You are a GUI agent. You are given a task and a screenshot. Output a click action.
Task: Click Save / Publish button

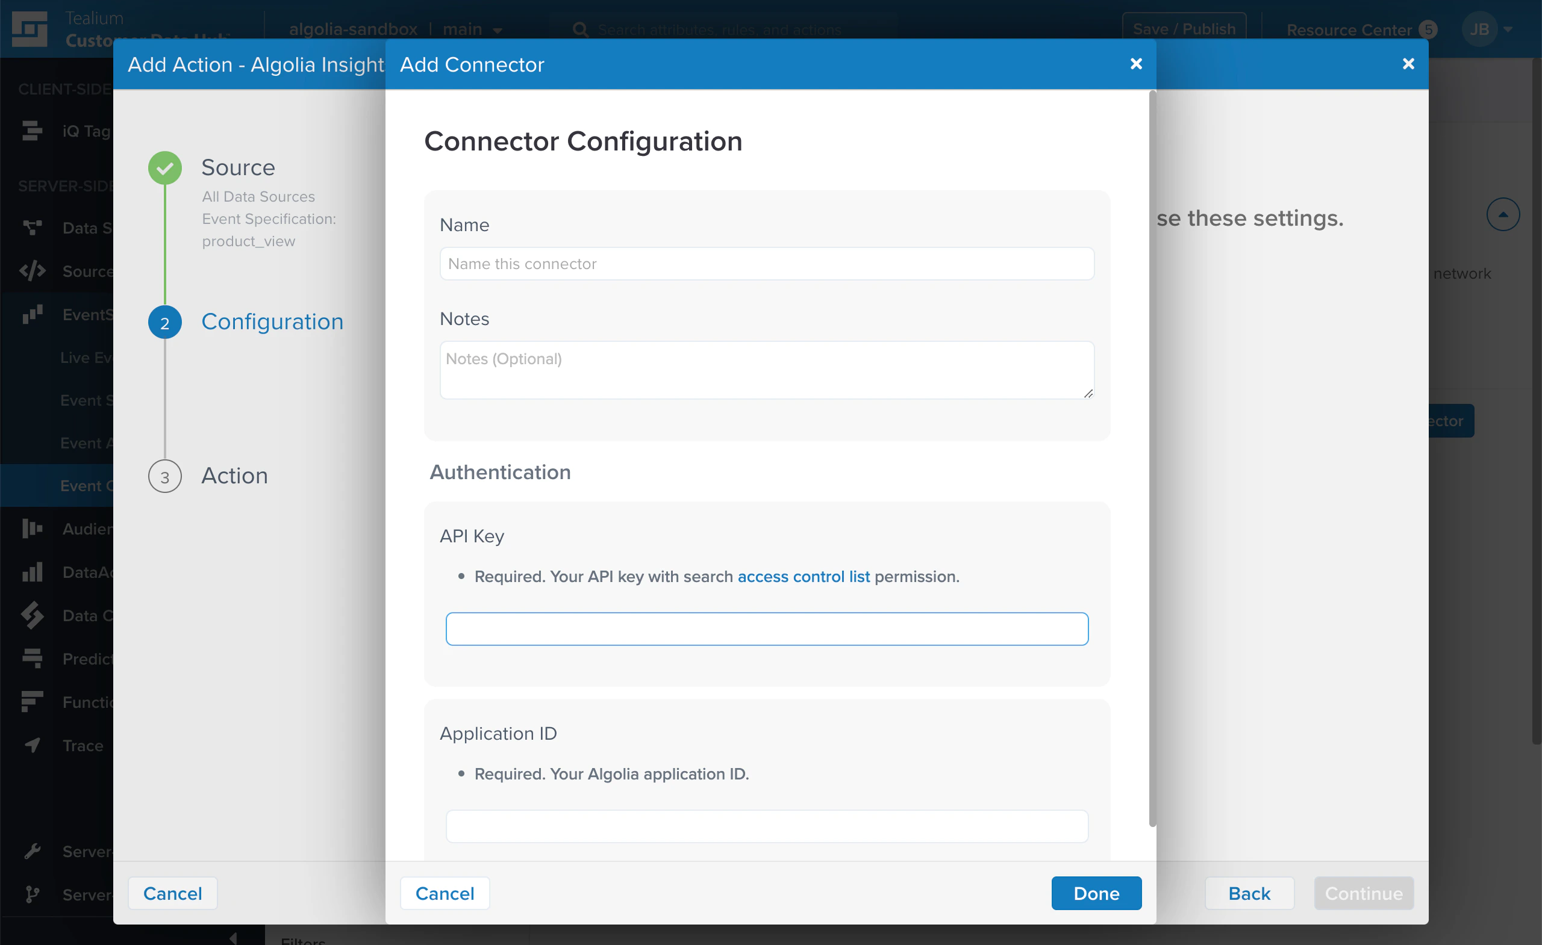point(1184,29)
